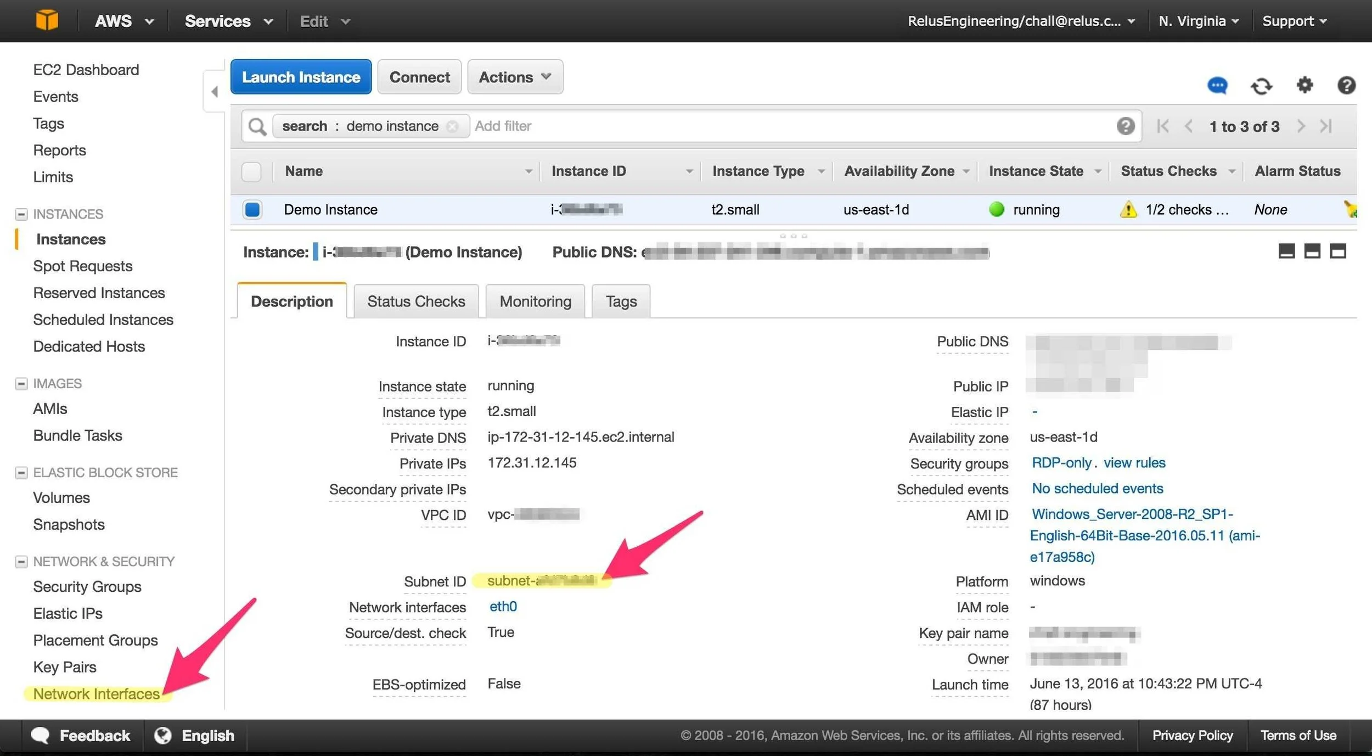Maximize the details pane layout
Screen dimensions: 1372x756
(x=1338, y=251)
